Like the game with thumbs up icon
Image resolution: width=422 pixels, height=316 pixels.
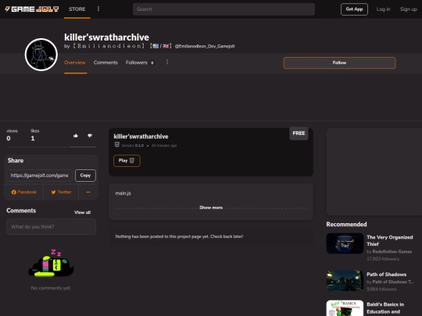76,136
